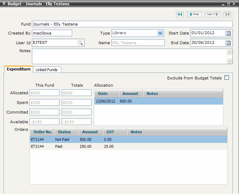The image size is (239, 194).
Task: Go to previous record with PRE button
Action: (x=195, y=14)
